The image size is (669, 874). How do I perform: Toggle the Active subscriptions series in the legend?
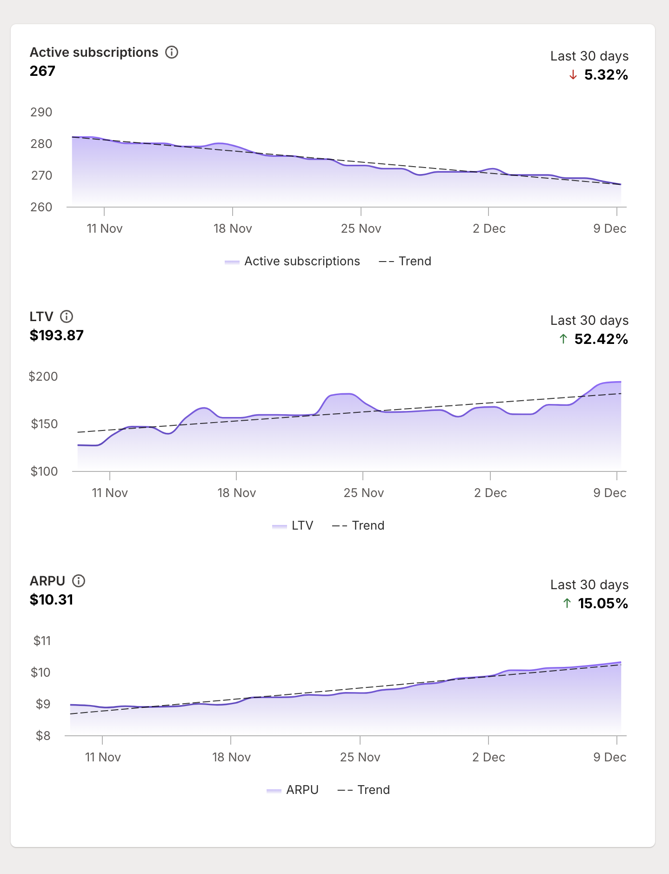301,261
